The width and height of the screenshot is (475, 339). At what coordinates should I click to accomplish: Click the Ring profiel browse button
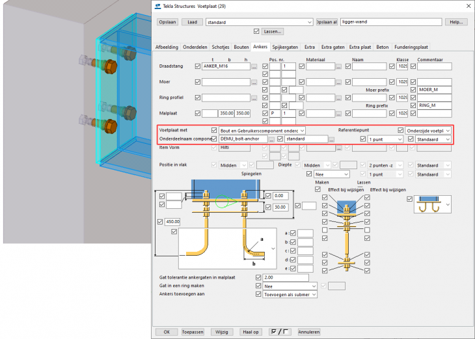254,98
